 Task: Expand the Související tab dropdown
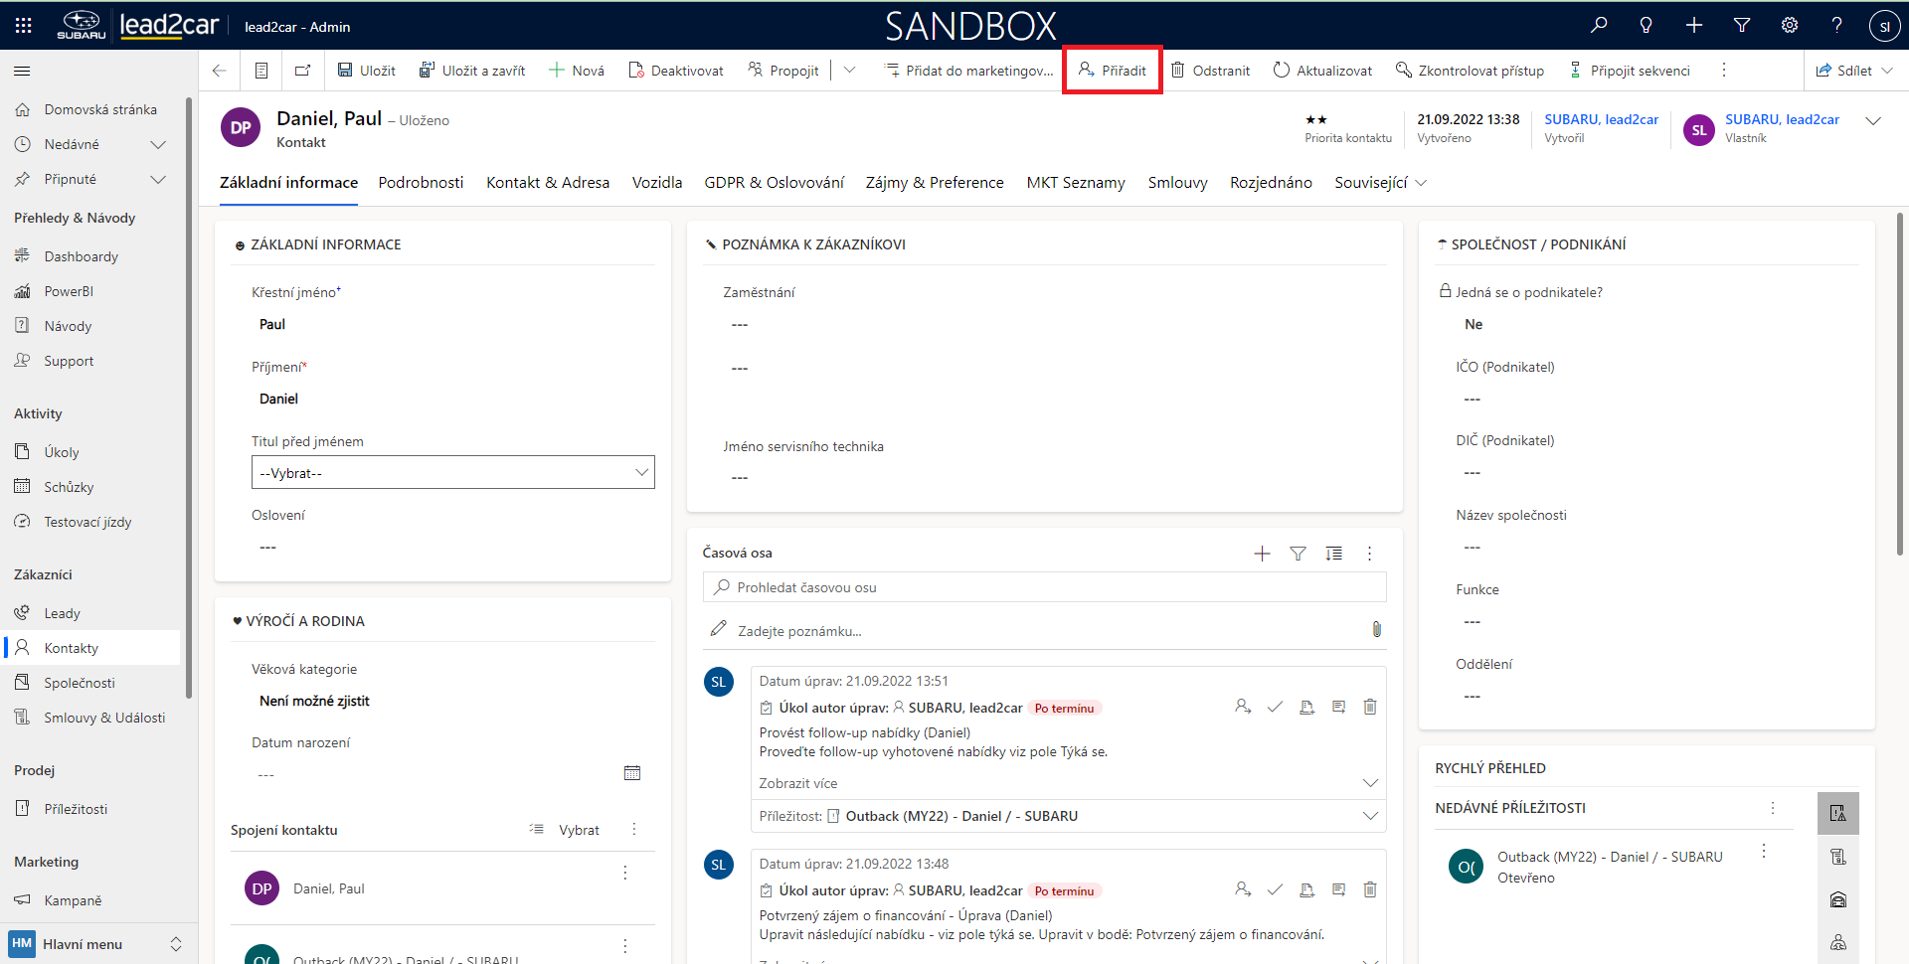click(1380, 183)
